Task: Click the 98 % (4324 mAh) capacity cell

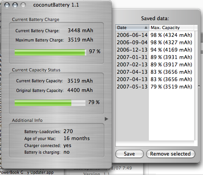Action: [x=171, y=35]
